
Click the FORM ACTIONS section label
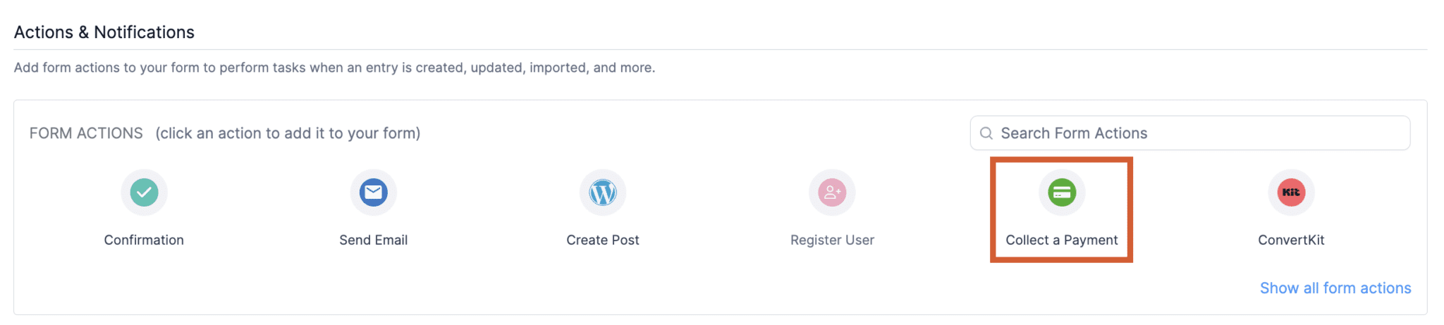pyautogui.click(x=86, y=133)
